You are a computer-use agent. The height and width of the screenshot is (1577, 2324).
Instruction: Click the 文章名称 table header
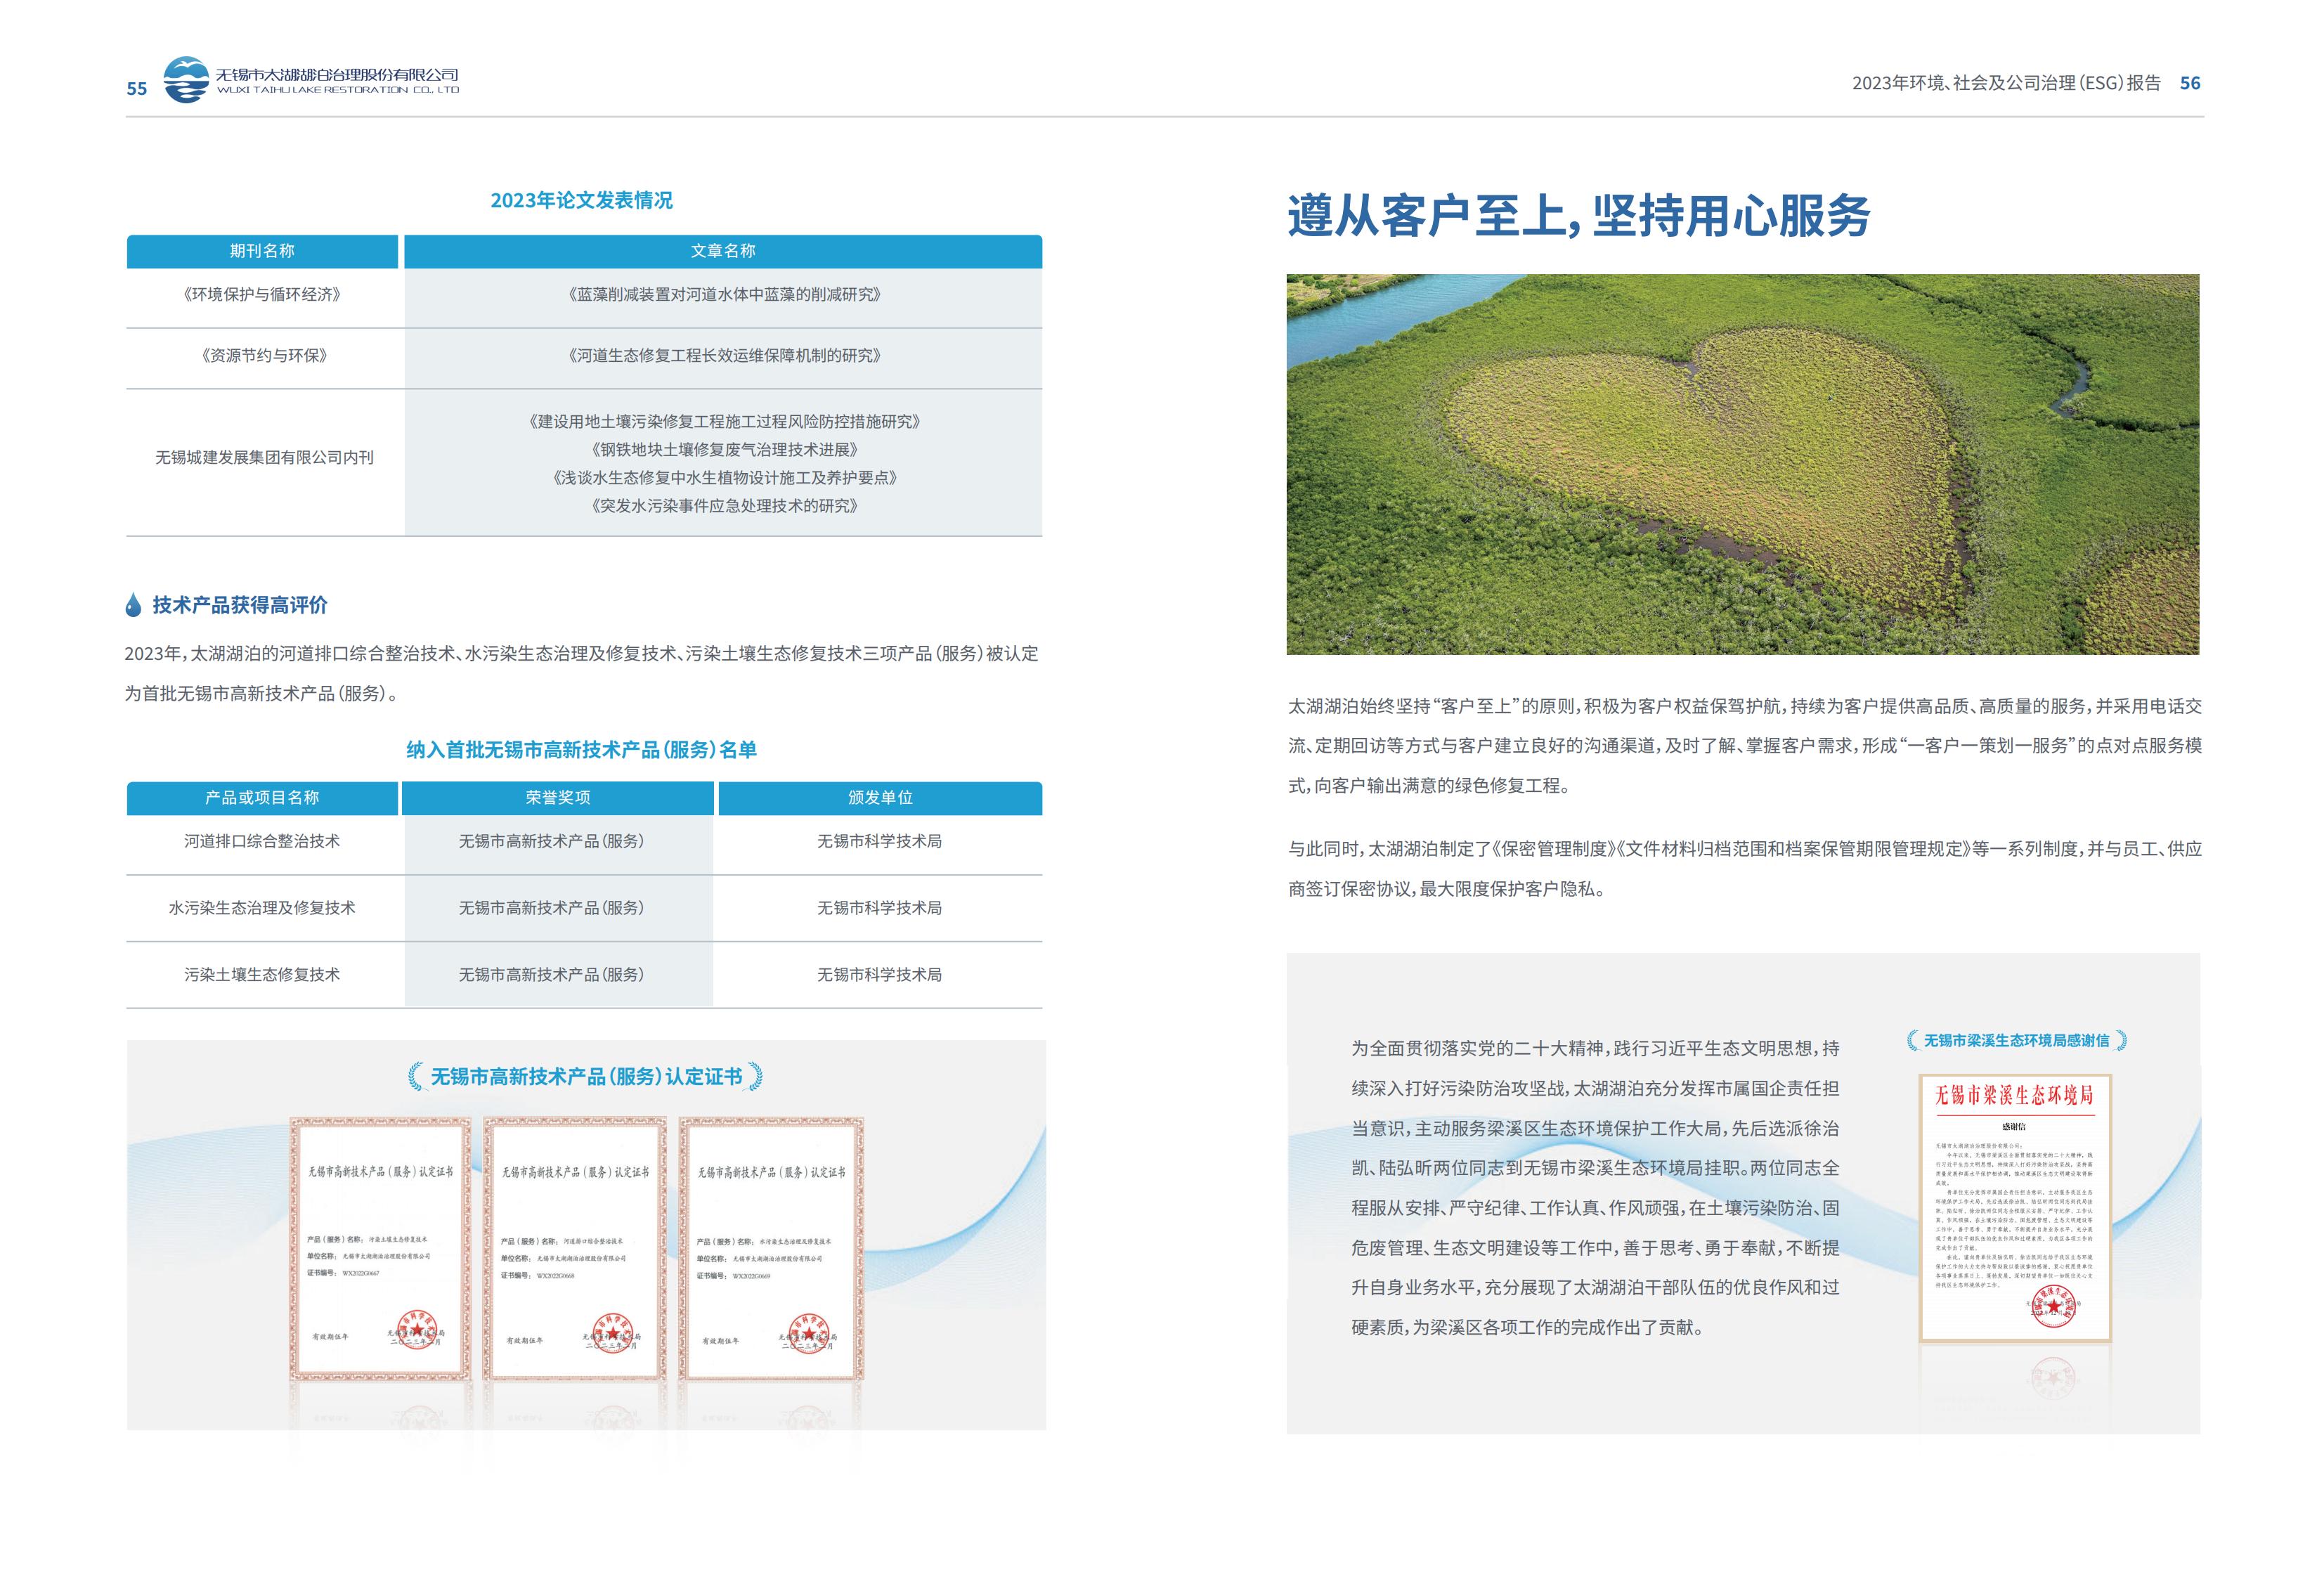tap(722, 251)
